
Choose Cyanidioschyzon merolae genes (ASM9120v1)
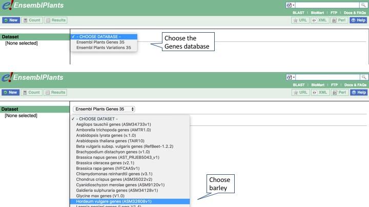point(130,185)
